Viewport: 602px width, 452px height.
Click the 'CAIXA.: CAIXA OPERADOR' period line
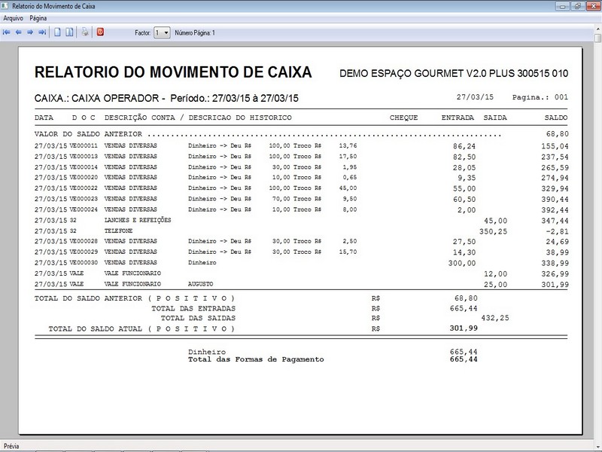coord(166,99)
